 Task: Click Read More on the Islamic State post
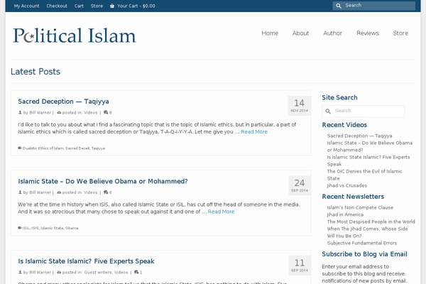click(x=221, y=211)
